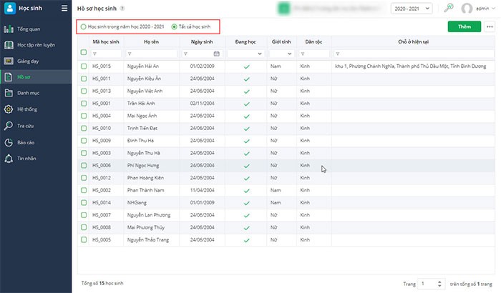Check the select-all checkbox in table header

point(84,41)
